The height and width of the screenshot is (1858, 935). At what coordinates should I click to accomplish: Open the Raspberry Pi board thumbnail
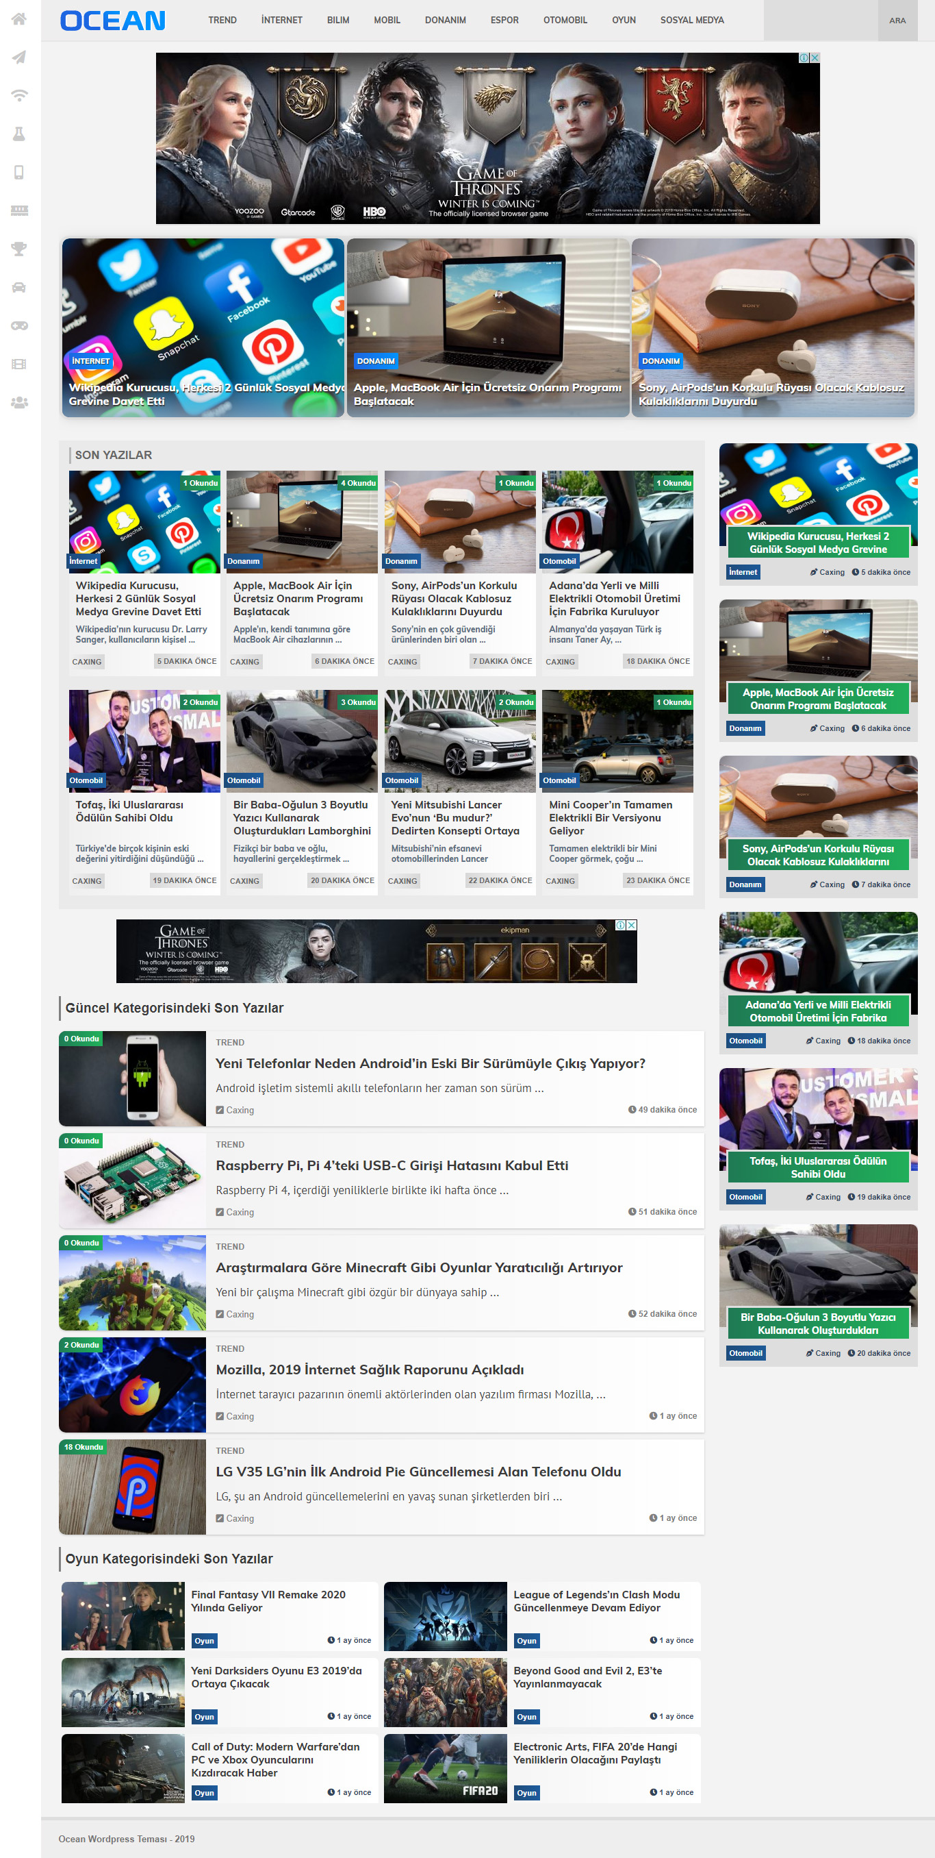(x=133, y=1180)
